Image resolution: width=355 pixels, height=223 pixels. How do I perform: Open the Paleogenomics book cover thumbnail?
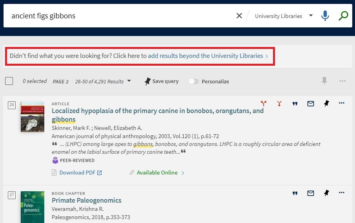click(x=33, y=207)
